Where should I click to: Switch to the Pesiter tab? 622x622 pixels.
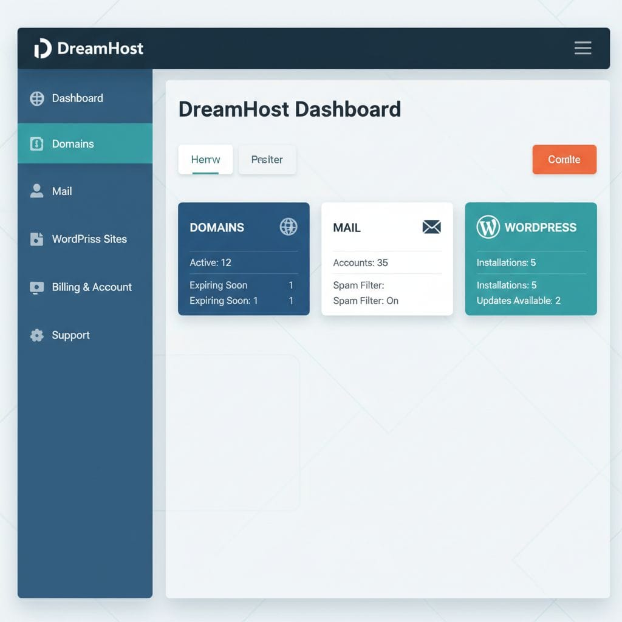pos(267,160)
